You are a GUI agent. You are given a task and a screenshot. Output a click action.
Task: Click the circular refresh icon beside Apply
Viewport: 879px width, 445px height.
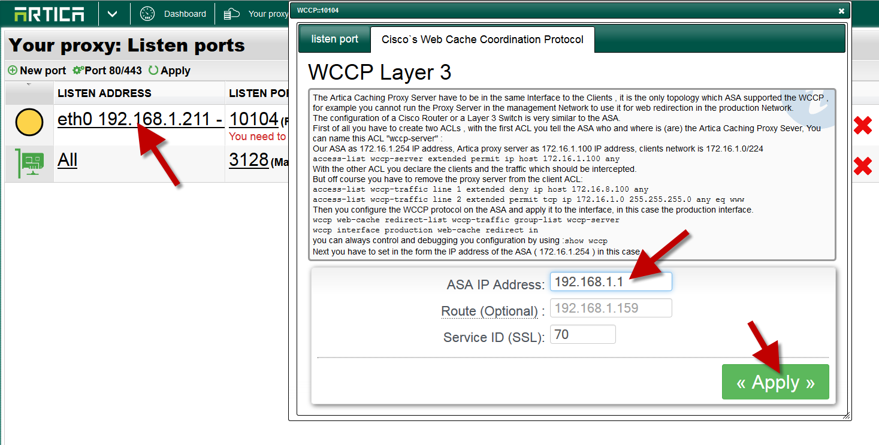click(x=153, y=71)
